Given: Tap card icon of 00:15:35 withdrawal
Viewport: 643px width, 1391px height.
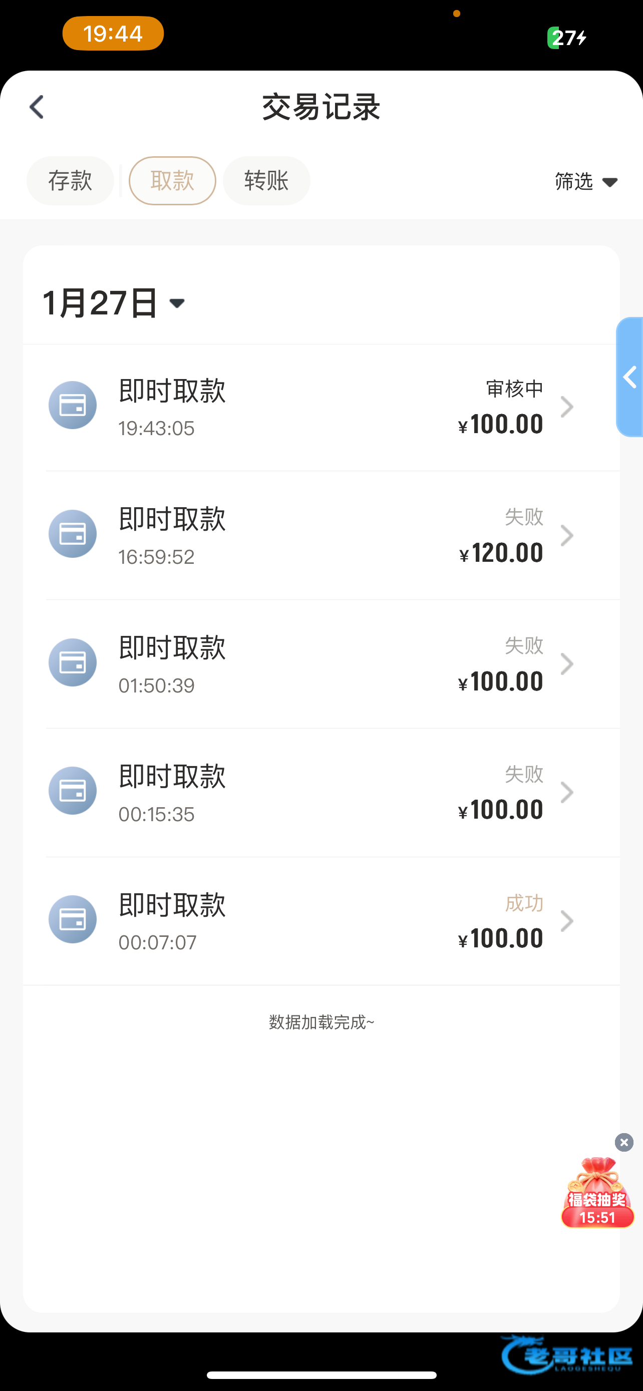Looking at the screenshot, I should coord(72,791).
